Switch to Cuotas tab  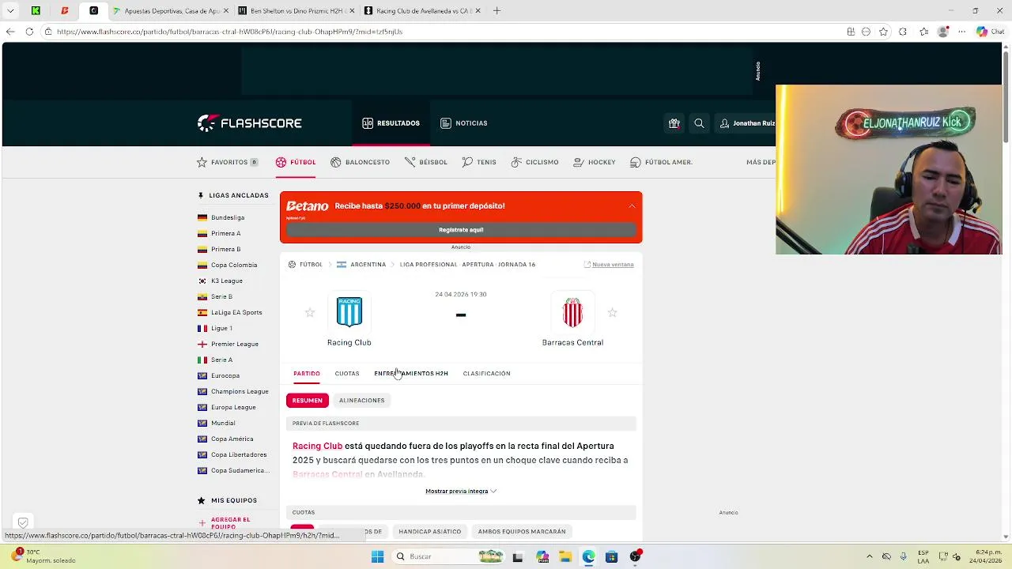coord(347,373)
